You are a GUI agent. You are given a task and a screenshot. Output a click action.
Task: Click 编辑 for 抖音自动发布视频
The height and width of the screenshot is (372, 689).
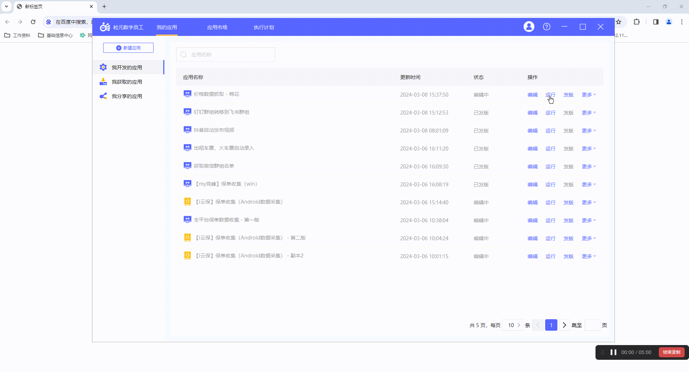(533, 131)
